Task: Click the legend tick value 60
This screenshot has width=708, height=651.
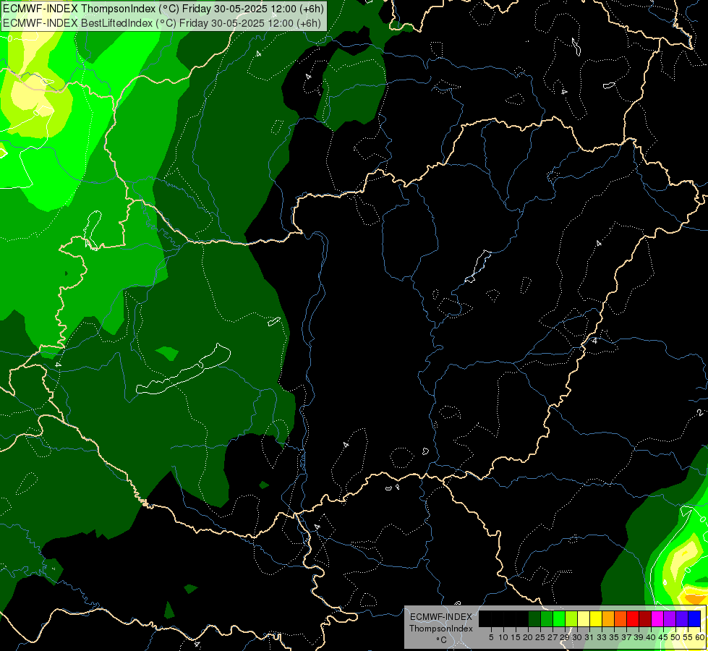Action: tap(700, 637)
